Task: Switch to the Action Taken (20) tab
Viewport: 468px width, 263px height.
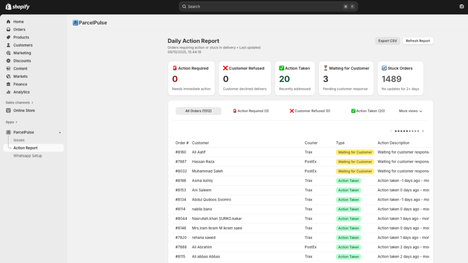Action: (x=368, y=111)
